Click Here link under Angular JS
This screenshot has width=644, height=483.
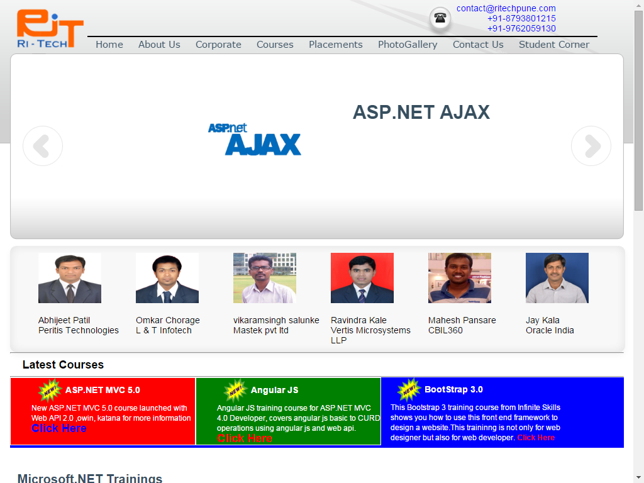click(x=245, y=438)
